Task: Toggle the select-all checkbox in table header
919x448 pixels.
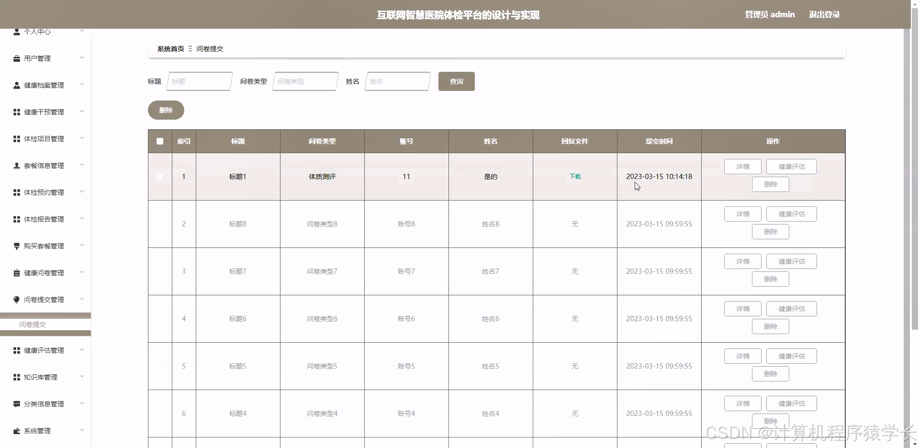Action: pyautogui.click(x=160, y=141)
